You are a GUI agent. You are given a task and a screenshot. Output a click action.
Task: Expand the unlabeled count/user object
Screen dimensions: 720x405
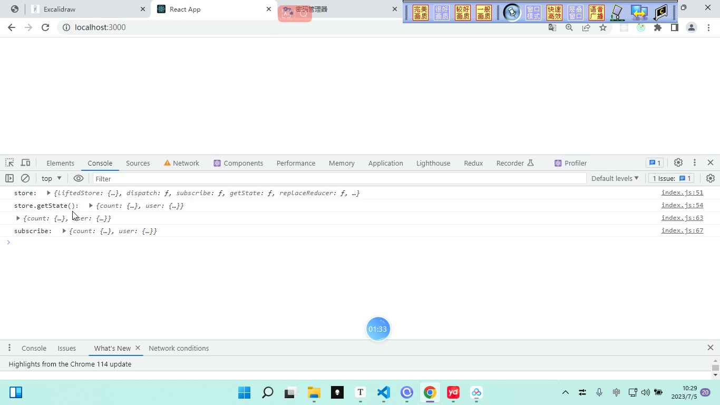click(18, 218)
